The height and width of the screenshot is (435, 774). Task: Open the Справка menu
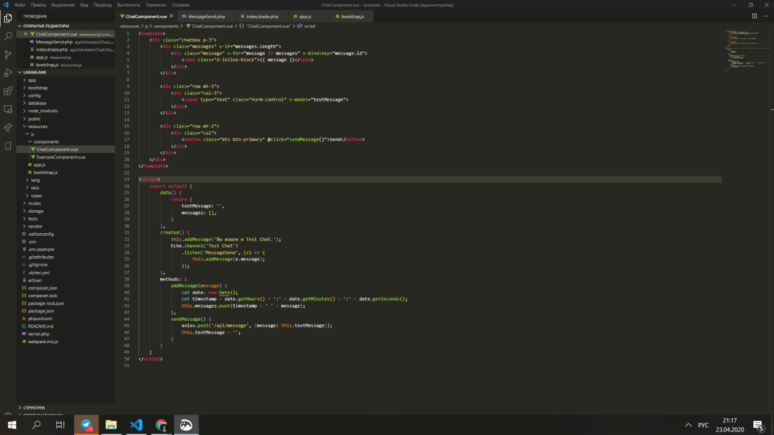tap(180, 4)
